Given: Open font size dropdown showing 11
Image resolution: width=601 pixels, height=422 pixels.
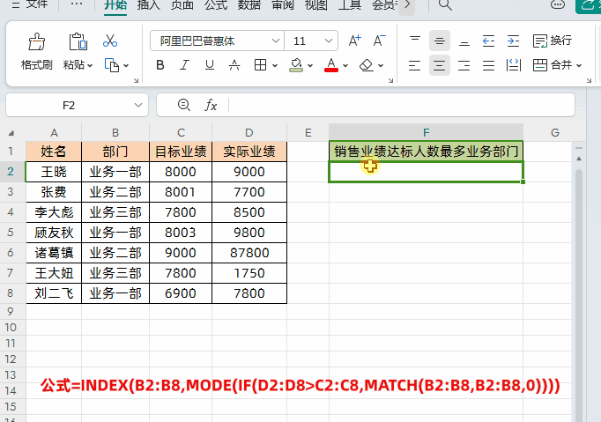Looking at the screenshot, I should click(x=329, y=41).
